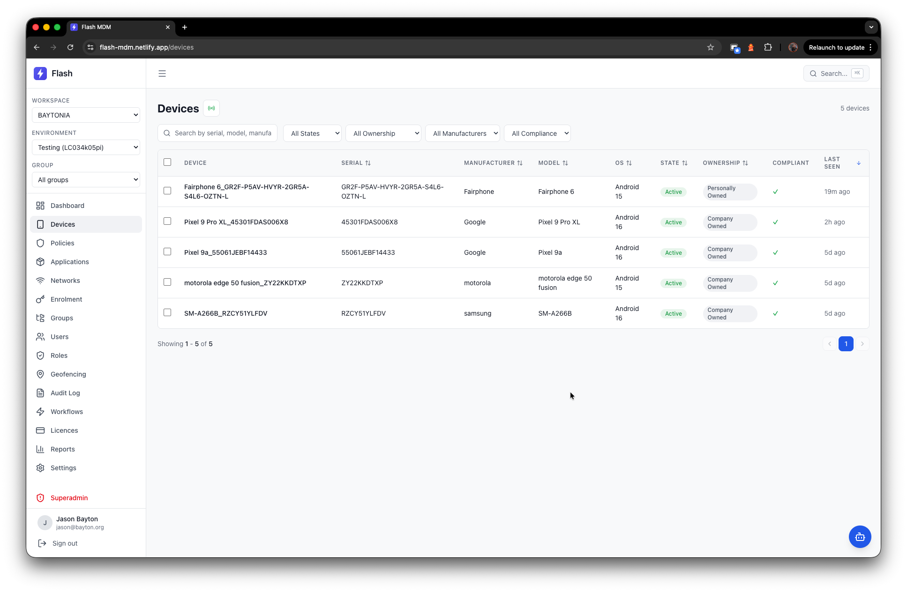Expand the BAYTONIA workspace selector
This screenshot has height=592, width=907.
coord(86,115)
